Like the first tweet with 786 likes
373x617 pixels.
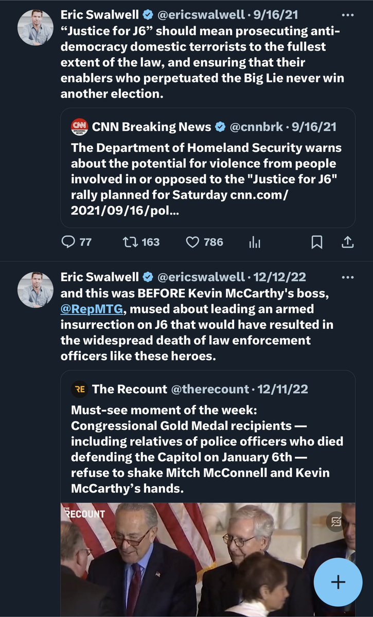(x=192, y=242)
